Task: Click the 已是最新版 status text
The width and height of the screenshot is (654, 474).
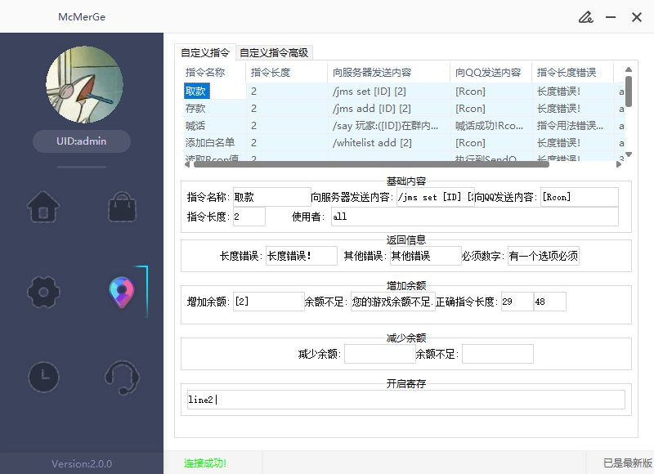Action: coord(627,463)
